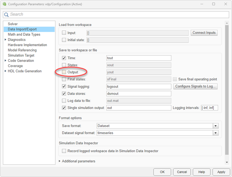Expand the Diagnostics tree node

point(6,39)
